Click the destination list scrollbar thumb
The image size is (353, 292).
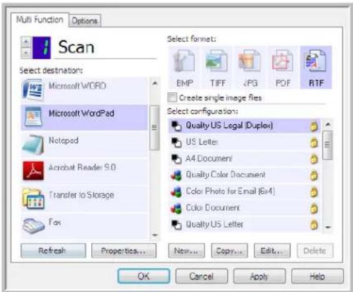coord(155,127)
